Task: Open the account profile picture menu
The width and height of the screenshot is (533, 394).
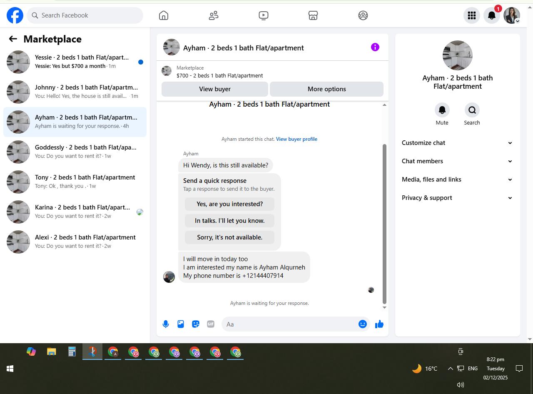Action: (x=512, y=15)
